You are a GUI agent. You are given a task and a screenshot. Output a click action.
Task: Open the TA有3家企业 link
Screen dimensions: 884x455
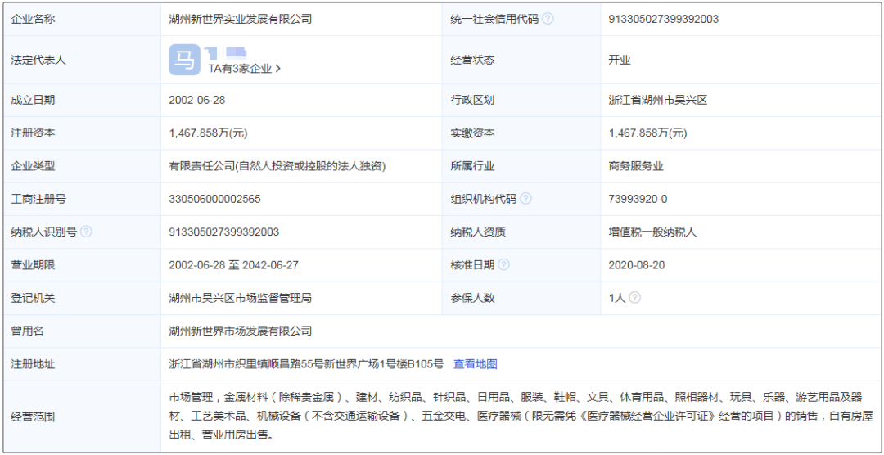244,69
